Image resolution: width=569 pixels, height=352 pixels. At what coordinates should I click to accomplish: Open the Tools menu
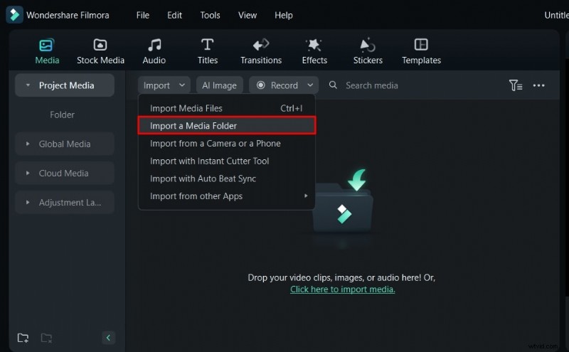pyautogui.click(x=210, y=15)
